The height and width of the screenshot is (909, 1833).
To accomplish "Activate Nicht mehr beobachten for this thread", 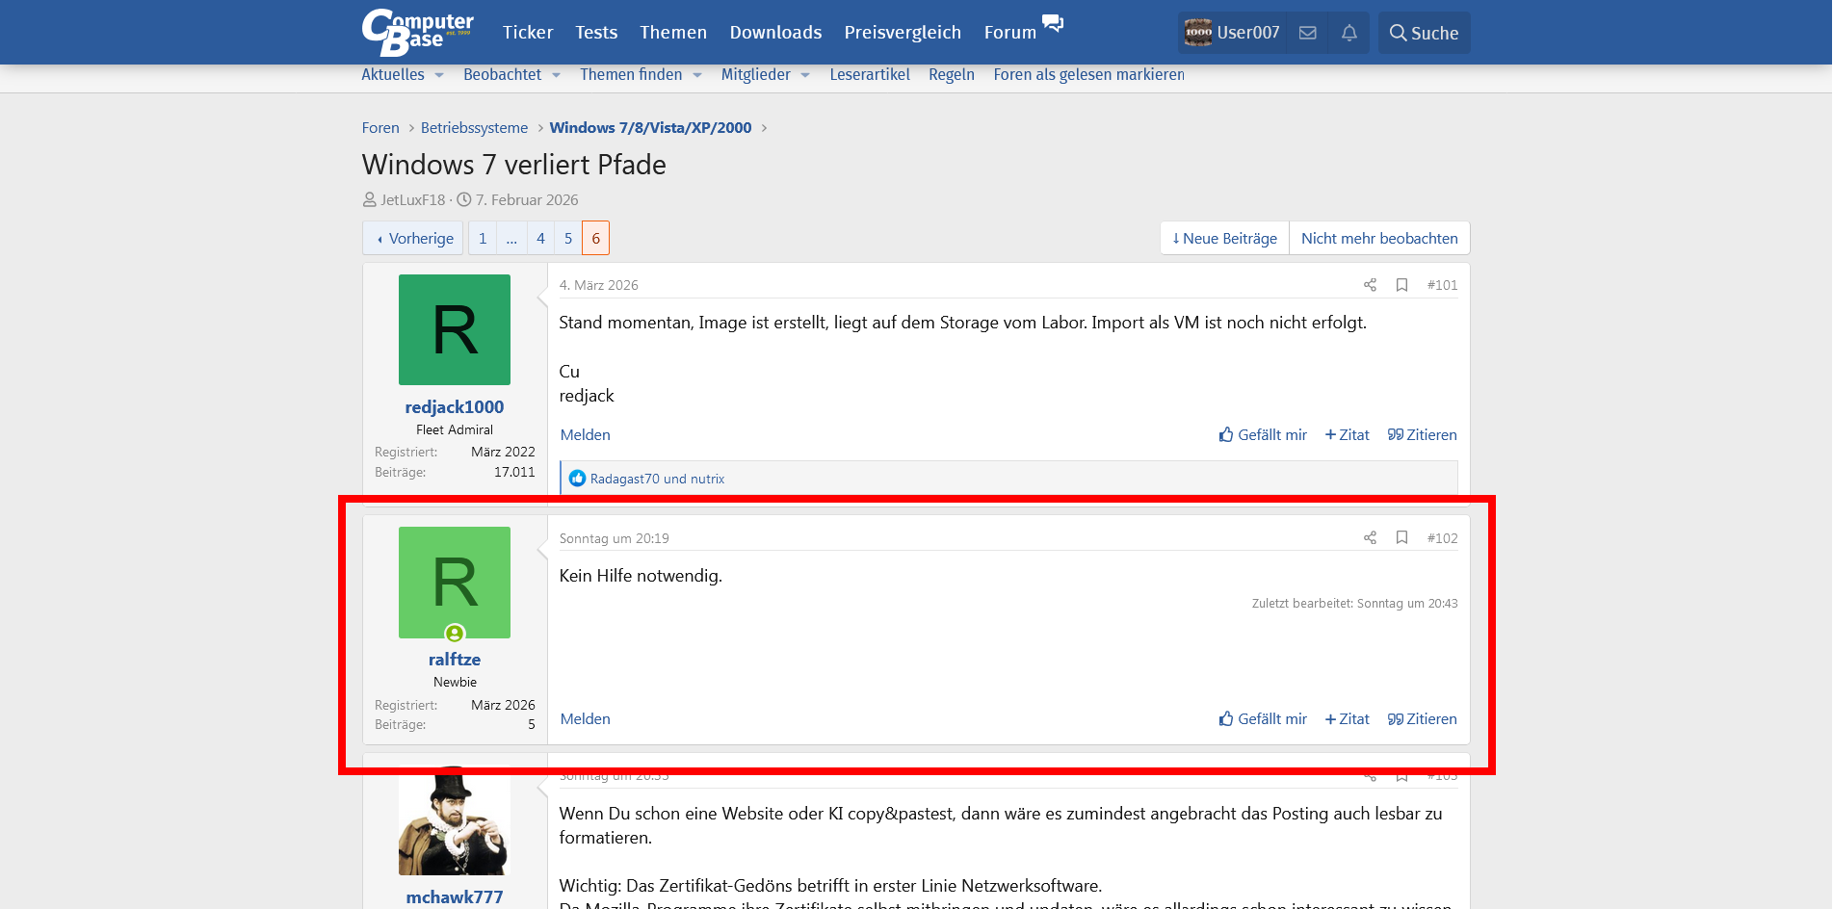I will click(x=1379, y=238).
